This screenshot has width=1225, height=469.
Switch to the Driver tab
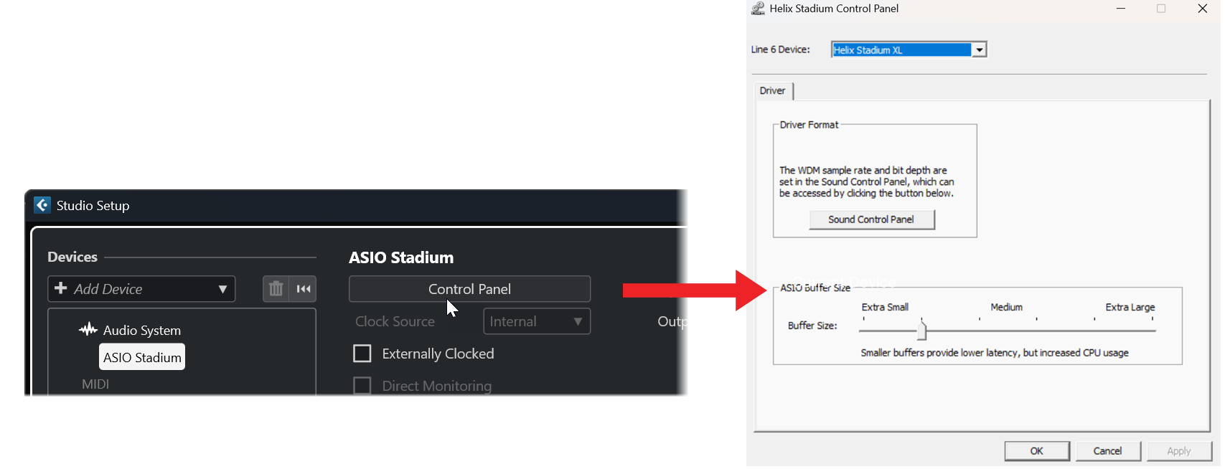tap(773, 90)
